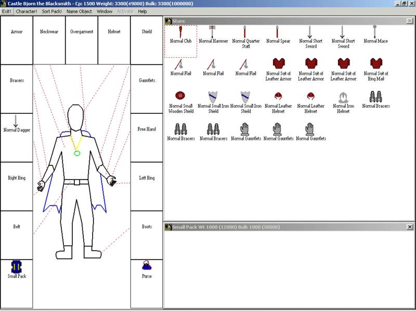Open the Name Object menu
The height and width of the screenshot is (312, 416).
(x=79, y=11)
